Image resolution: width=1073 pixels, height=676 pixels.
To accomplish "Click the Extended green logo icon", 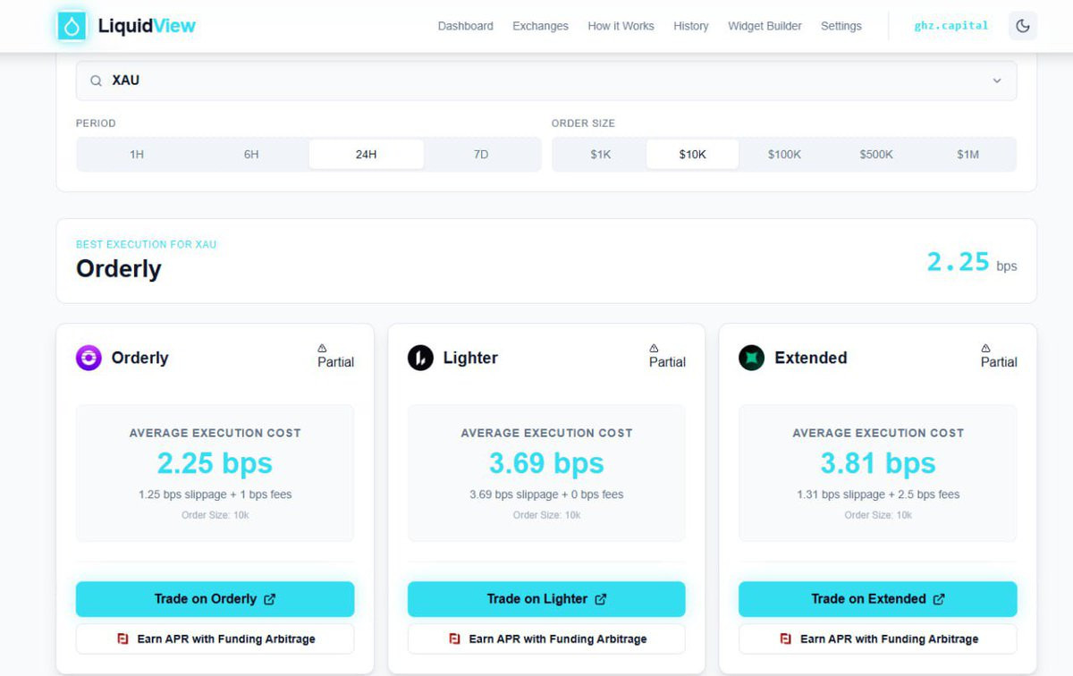I will [x=751, y=359].
